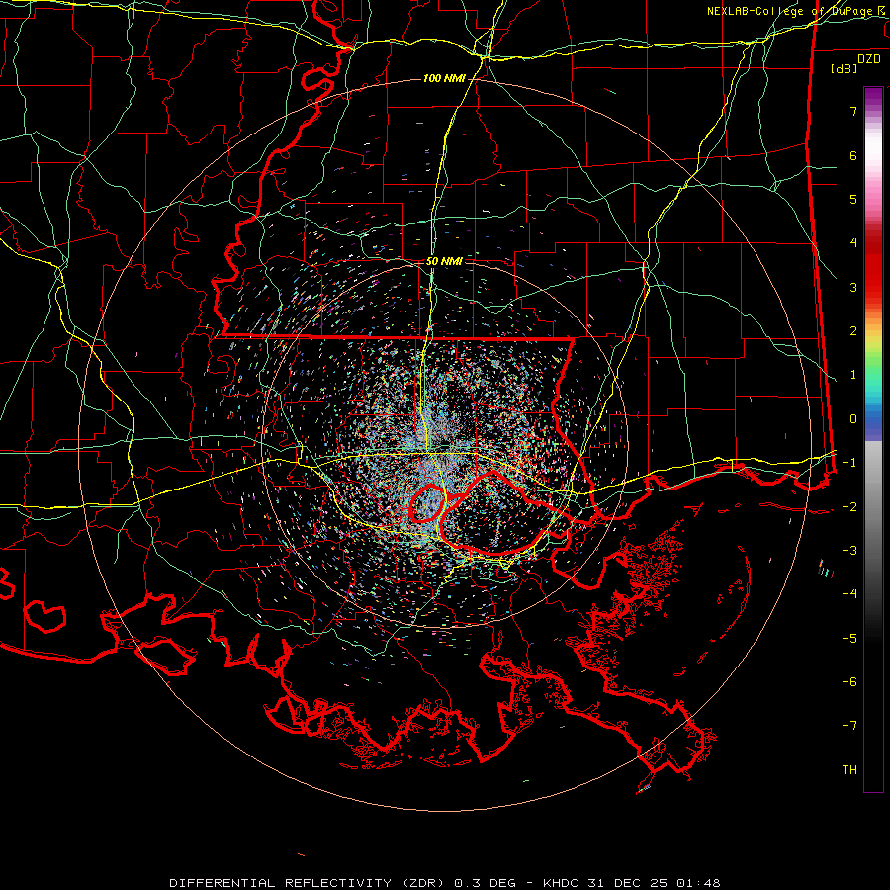
Task: Click the [dB] unit label
Action: [x=844, y=68]
